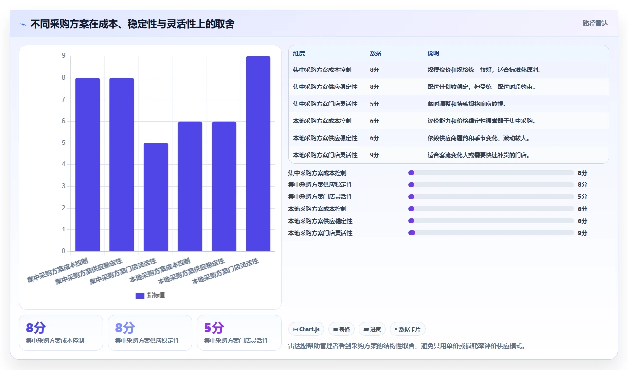628x370 pixels.
Task: Click the Chart.js tag chip
Action: [x=306, y=329]
